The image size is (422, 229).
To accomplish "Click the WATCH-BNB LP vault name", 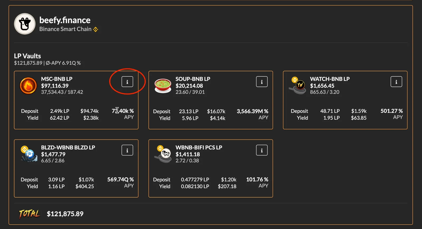I will tap(330, 79).
